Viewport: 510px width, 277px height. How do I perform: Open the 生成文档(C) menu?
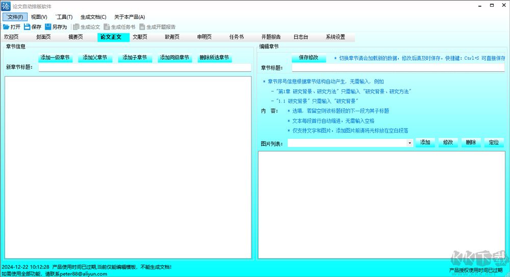point(93,17)
